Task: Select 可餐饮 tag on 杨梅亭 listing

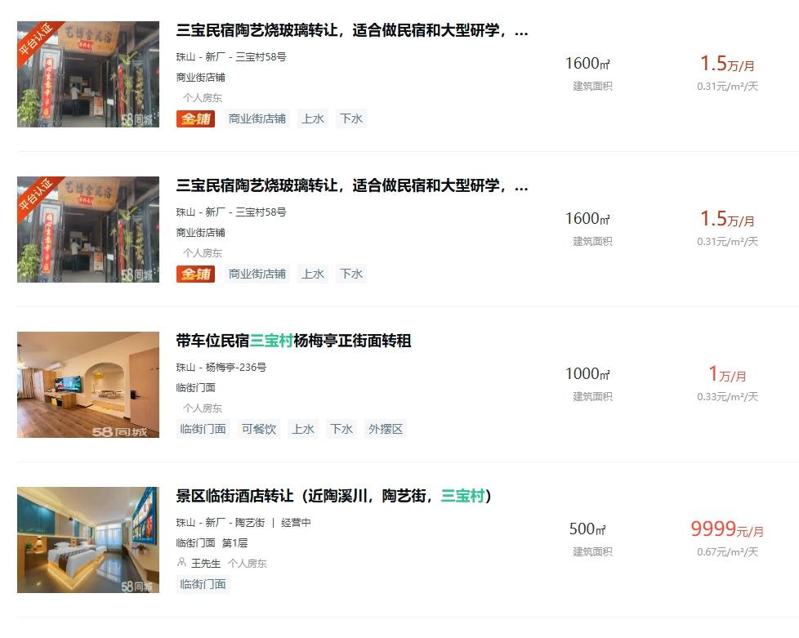Action: 259,429
